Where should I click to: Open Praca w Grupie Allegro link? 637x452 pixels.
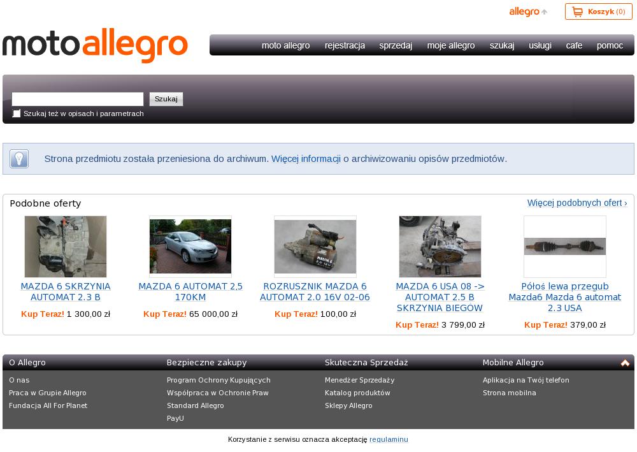[x=48, y=393]
